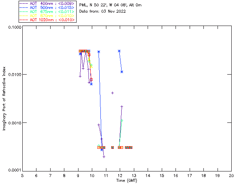Screen dimensions: 238x190
Task: Click the blue asterisk marker near 10 GMT at 0.006
Action: (91, 84)
